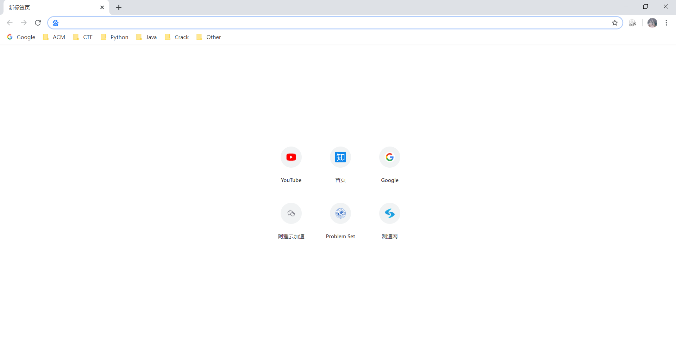Image resolution: width=676 pixels, height=362 pixels.
Task: Open a new tab with the plus button
Action: click(x=119, y=7)
